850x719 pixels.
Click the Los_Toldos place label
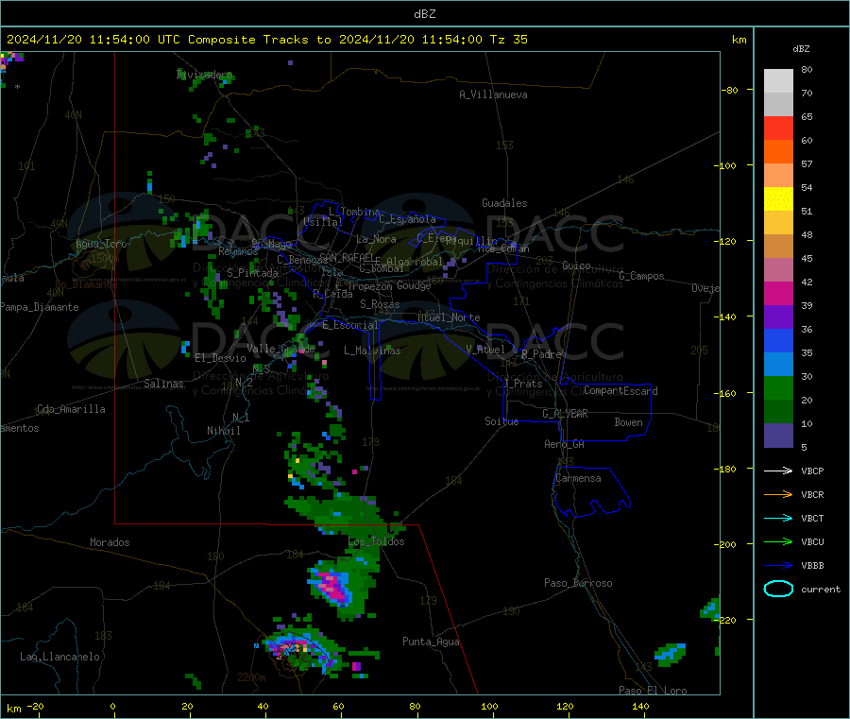[x=376, y=541]
